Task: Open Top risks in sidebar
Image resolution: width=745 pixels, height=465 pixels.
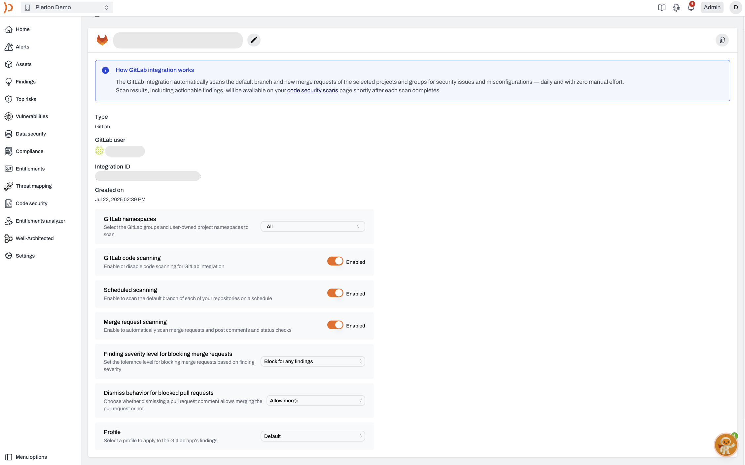Action: [26, 99]
